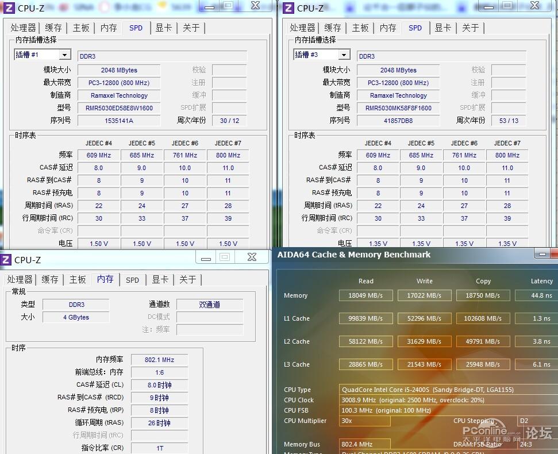The width and height of the screenshot is (558, 454).
Task: Click week/year value 30 / 12
Action: tap(229, 121)
